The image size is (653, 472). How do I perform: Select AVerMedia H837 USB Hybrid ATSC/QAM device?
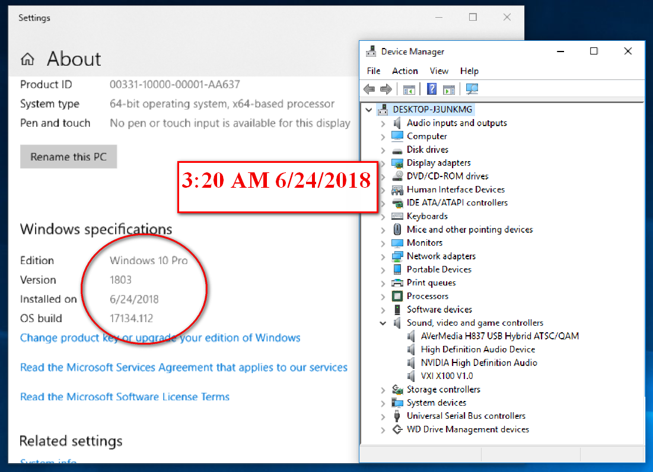pyautogui.click(x=500, y=336)
